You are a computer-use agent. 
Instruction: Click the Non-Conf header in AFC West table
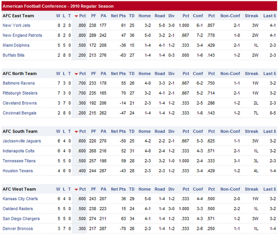[230, 189]
